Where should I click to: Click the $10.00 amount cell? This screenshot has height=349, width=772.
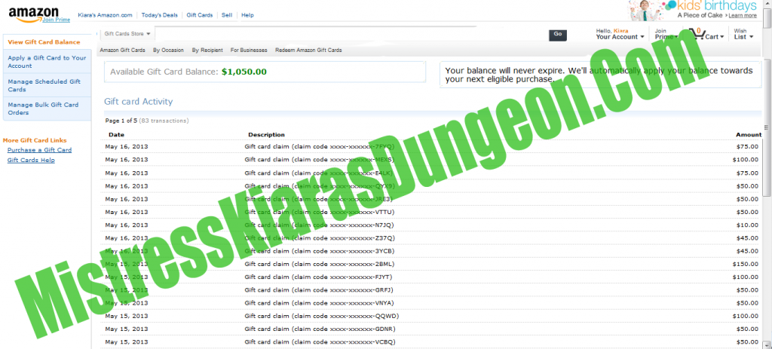[747, 225]
